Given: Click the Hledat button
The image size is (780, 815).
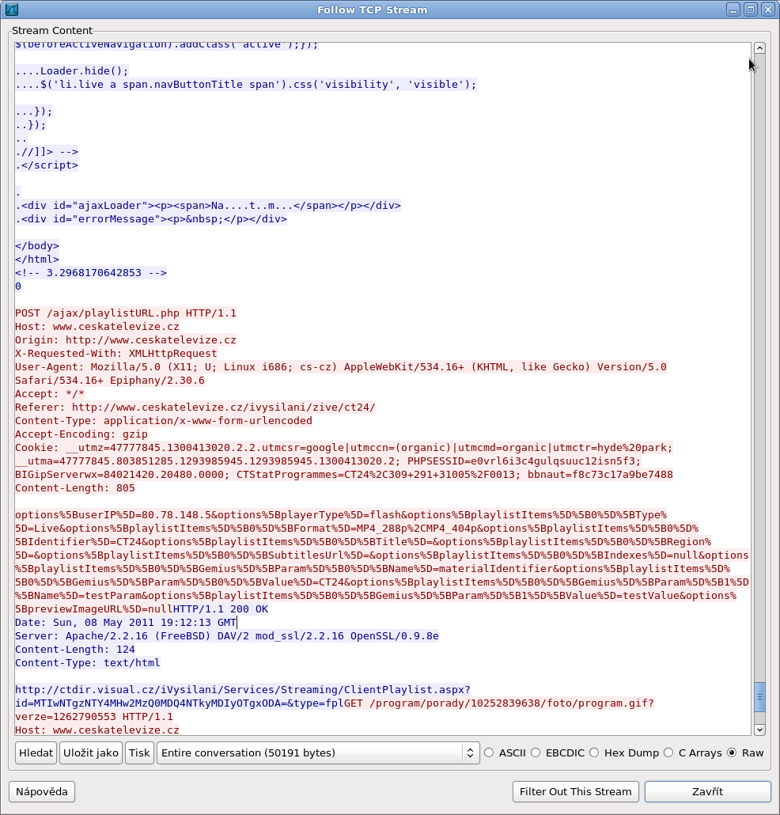Looking at the screenshot, I should pyautogui.click(x=36, y=752).
